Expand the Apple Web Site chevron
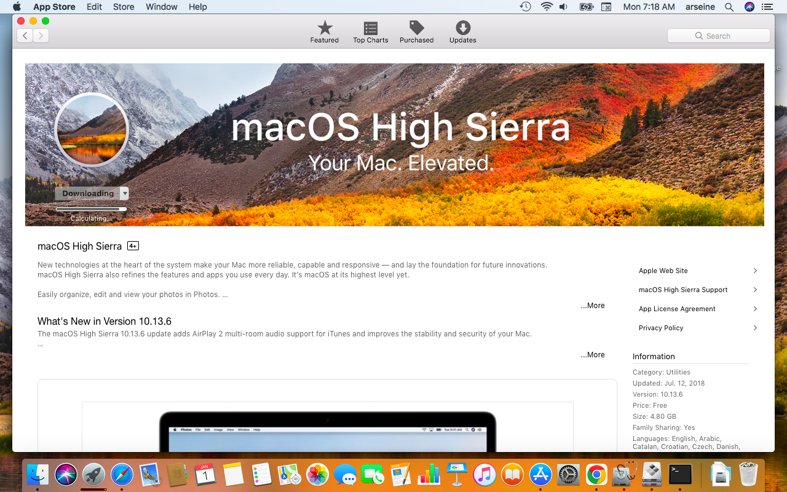The width and height of the screenshot is (787, 492). [755, 271]
